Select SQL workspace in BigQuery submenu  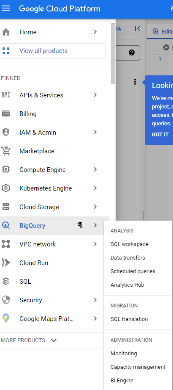(x=130, y=244)
